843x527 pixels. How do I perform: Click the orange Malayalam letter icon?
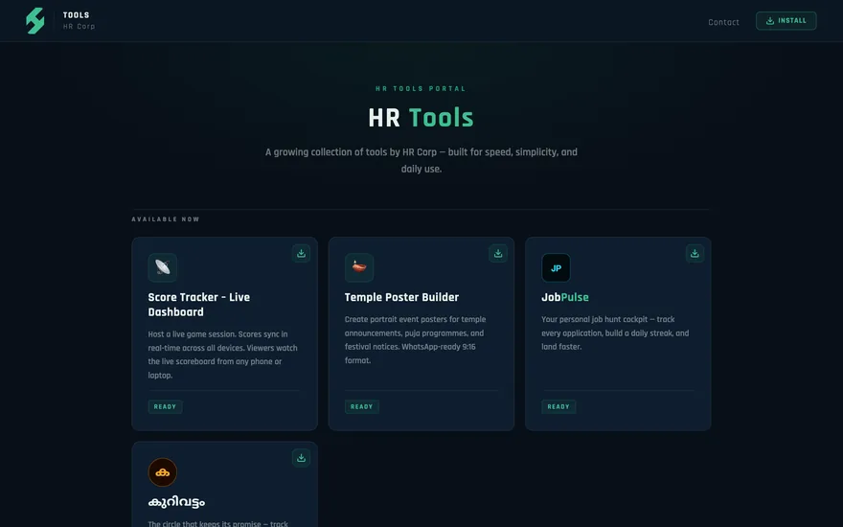[162, 471]
